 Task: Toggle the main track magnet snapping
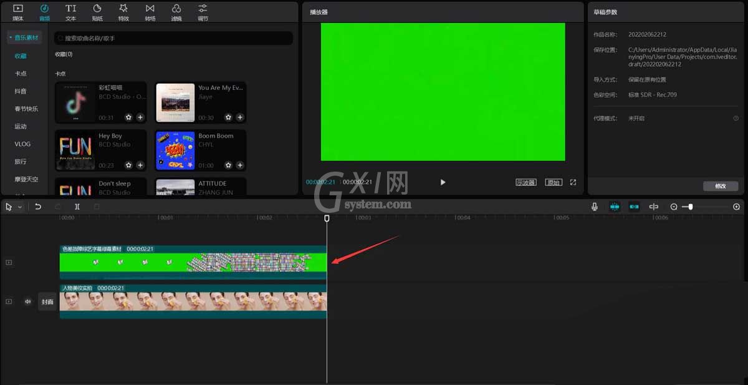(x=615, y=207)
